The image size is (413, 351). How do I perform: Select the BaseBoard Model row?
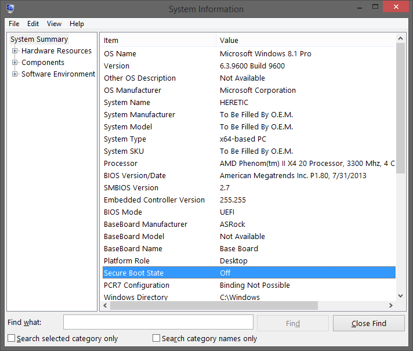coord(249,237)
